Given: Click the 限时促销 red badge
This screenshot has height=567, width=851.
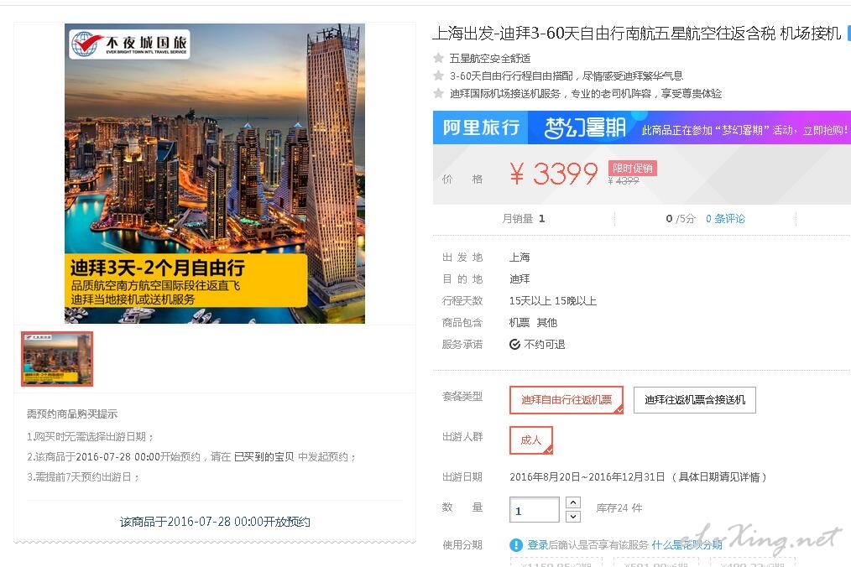Looking at the screenshot, I should 632,169.
